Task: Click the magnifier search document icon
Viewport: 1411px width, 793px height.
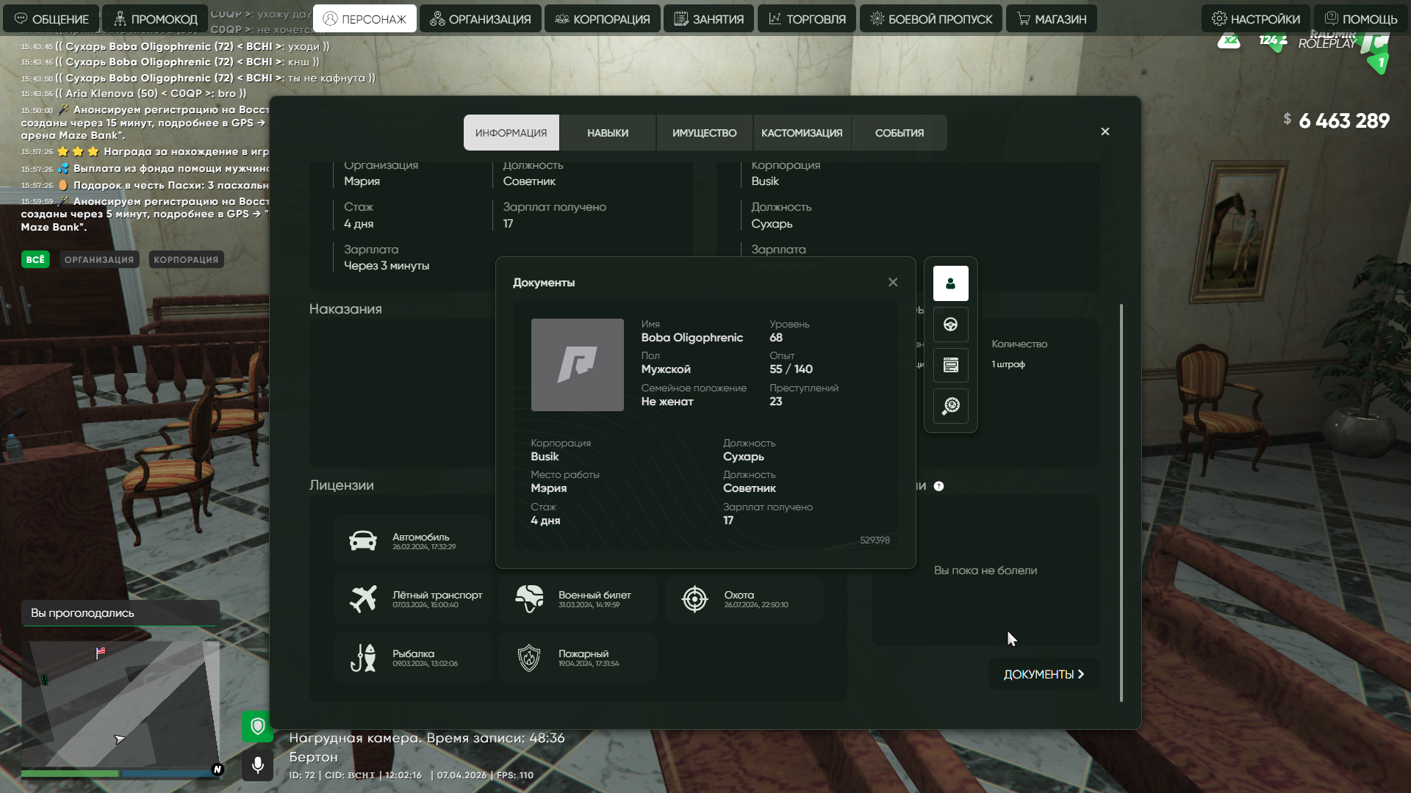Action: pyautogui.click(x=950, y=405)
